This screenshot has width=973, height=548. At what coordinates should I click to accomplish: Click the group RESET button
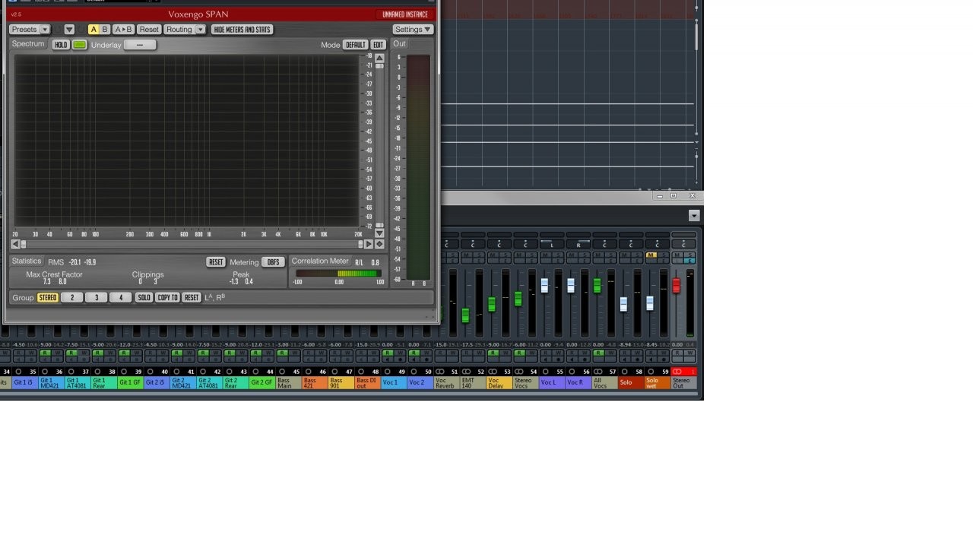[x=192, y=298]
